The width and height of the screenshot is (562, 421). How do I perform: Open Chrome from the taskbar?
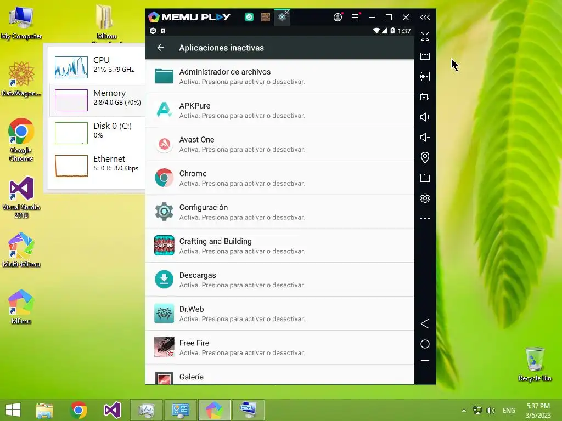point(78,410)
